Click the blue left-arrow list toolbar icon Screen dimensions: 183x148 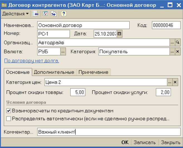(x=35, y=14)
